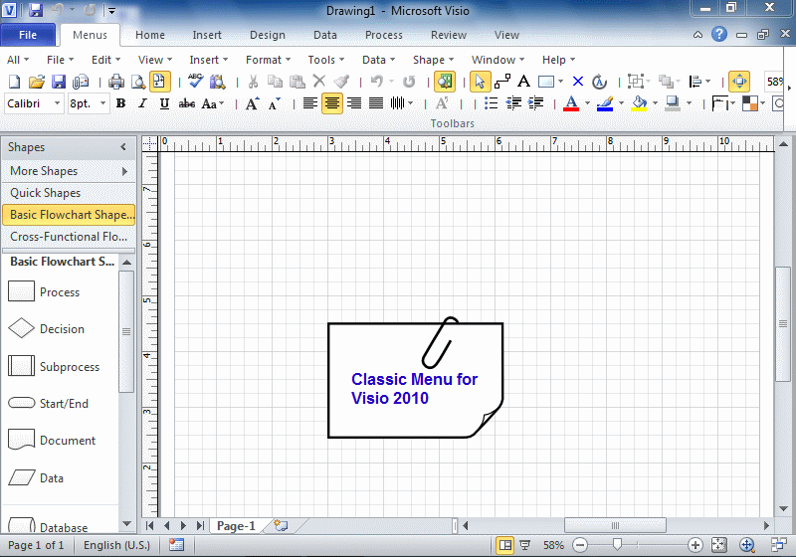Screen dimensions: 796x557
Task: Insert a new page tab
Action: pos(281,525)
